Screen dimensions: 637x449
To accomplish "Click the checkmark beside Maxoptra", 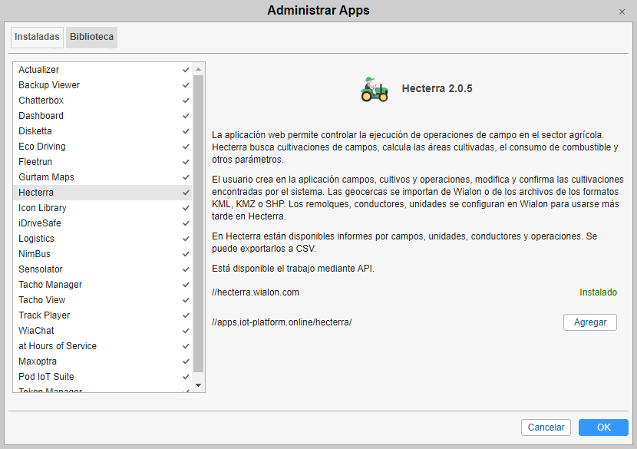I will [x=186, y=362].
